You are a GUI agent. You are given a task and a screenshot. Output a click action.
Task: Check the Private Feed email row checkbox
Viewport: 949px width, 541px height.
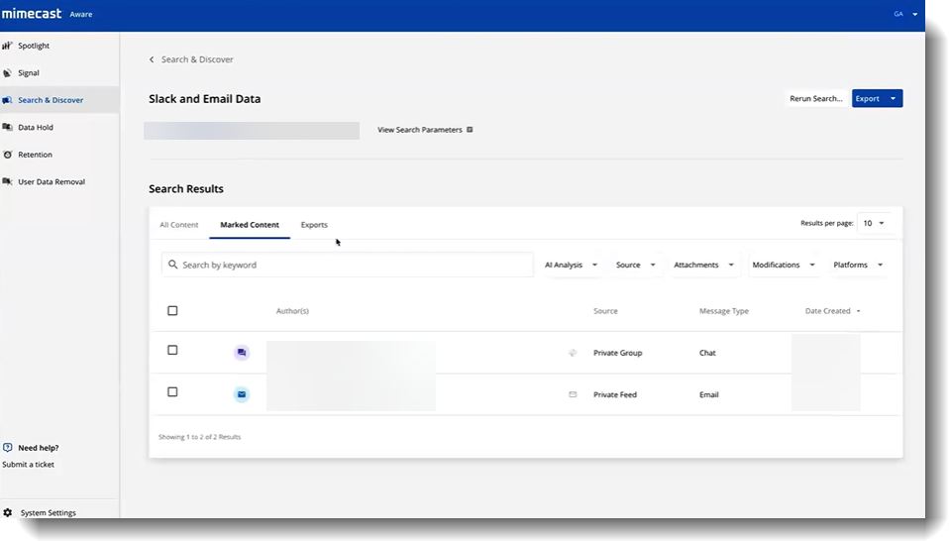(172, 392)
